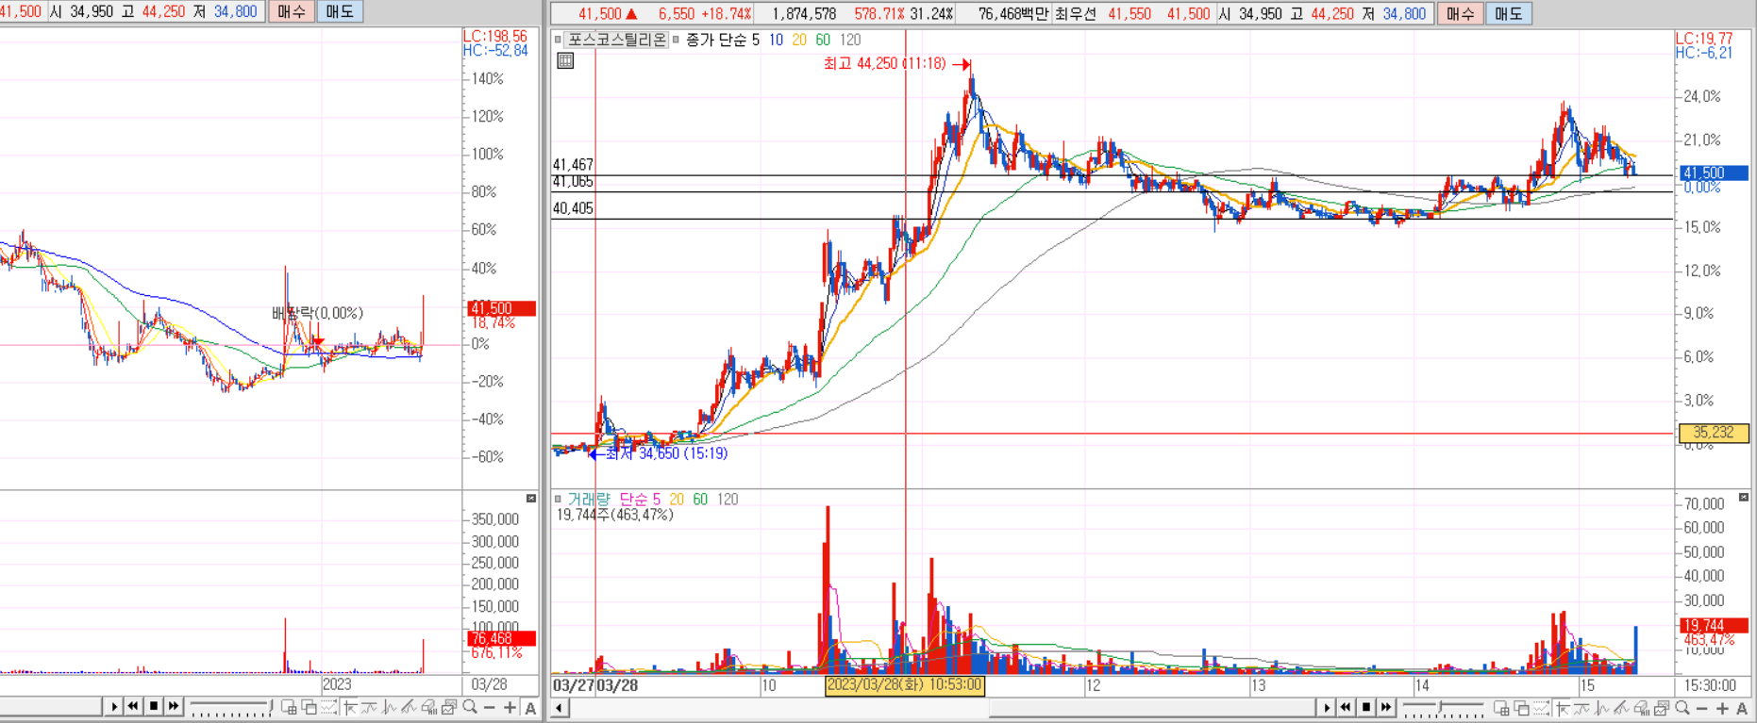Click the overlapping-windows icon on the left toolbar
This screenshot has height=723, width=1757.
pos(309,707)
